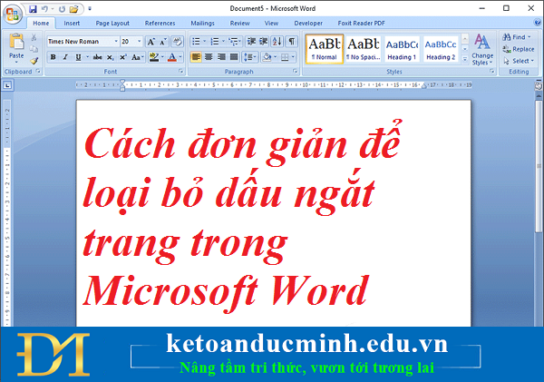Open the View tab
The width and height of the screenshot is (544, 382).
pyautogui.click(x=271, y=24)
